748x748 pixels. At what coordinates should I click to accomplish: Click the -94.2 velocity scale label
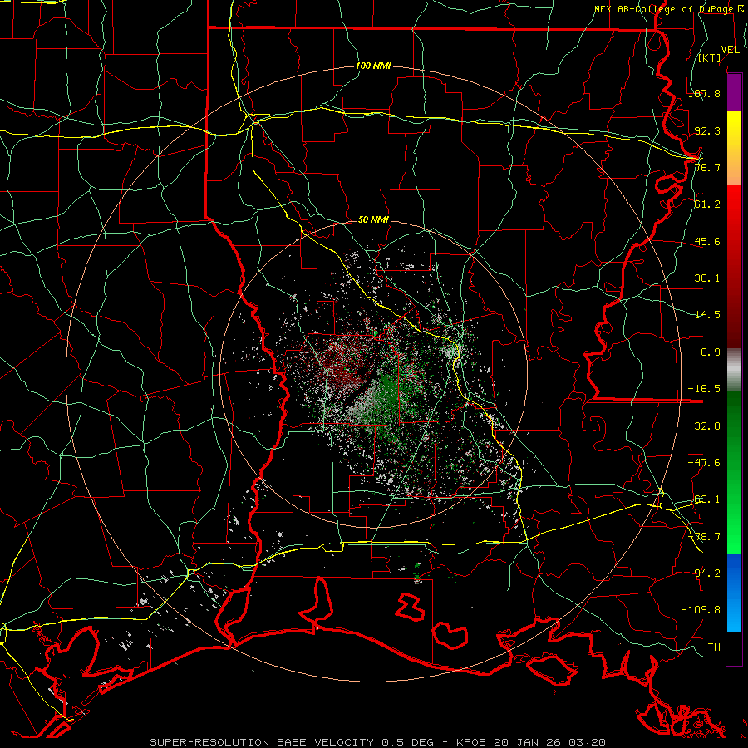pyautogui.click(x=704, y=573)
